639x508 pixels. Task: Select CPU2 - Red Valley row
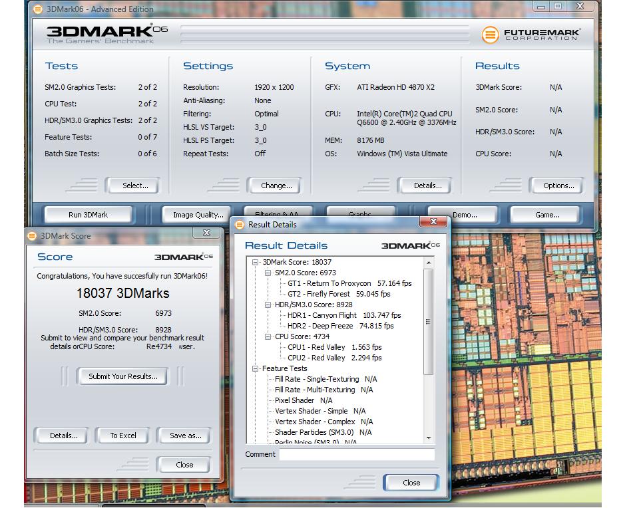334,358
